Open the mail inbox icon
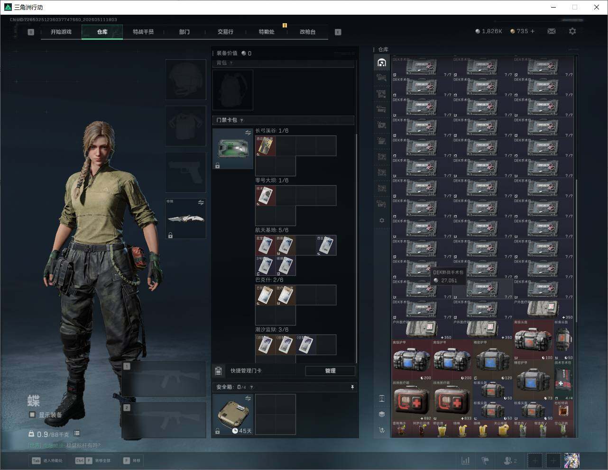 tap(552, 31)
